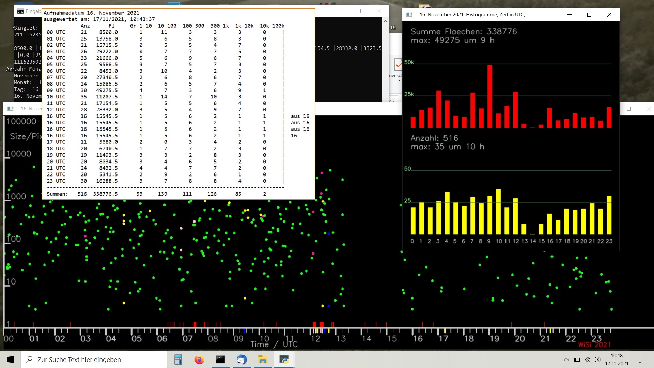The width and height of the screenshot is (654, 368).
Task: Open the Histogramme window system menu icon
Action: pyautogui.click(x=409, y=14)
